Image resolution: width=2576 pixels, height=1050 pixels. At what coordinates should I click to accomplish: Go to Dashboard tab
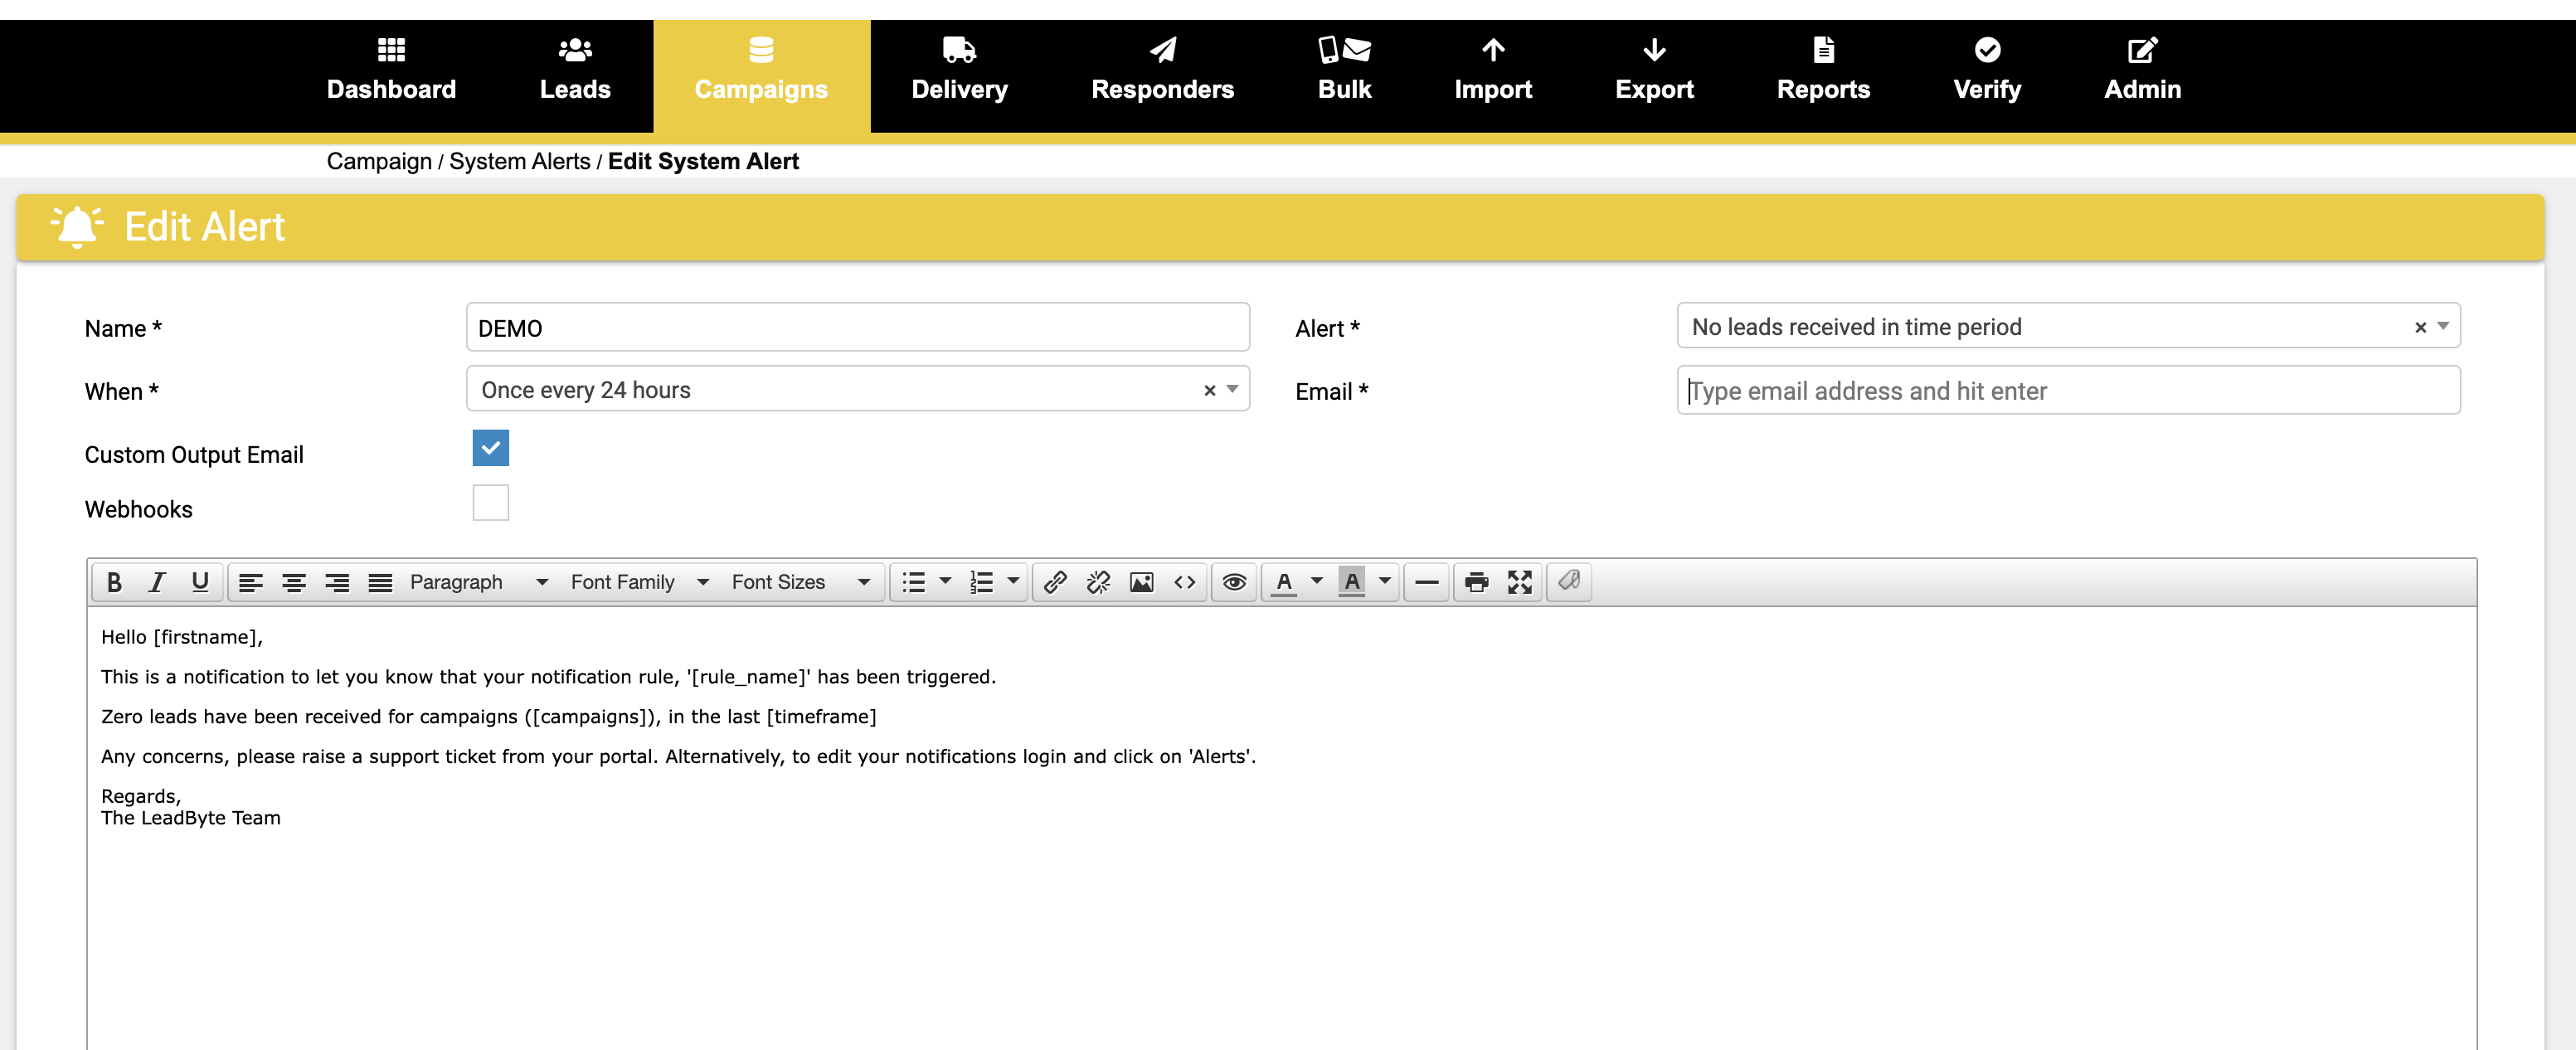(x=391, y=75)
